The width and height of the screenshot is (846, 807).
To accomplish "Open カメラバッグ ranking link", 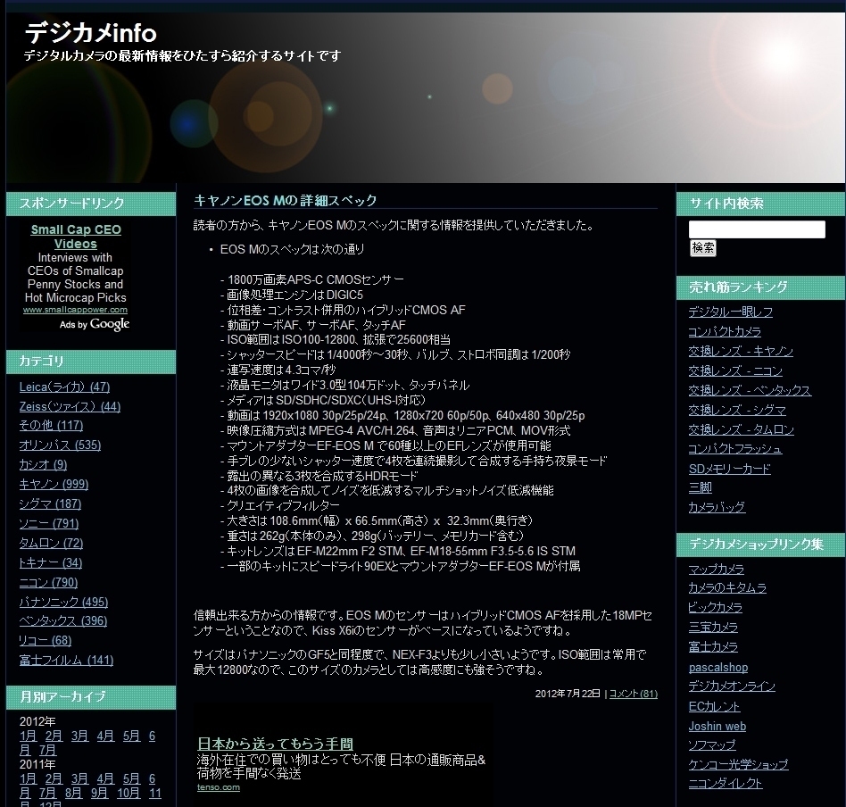I will 717,507.
